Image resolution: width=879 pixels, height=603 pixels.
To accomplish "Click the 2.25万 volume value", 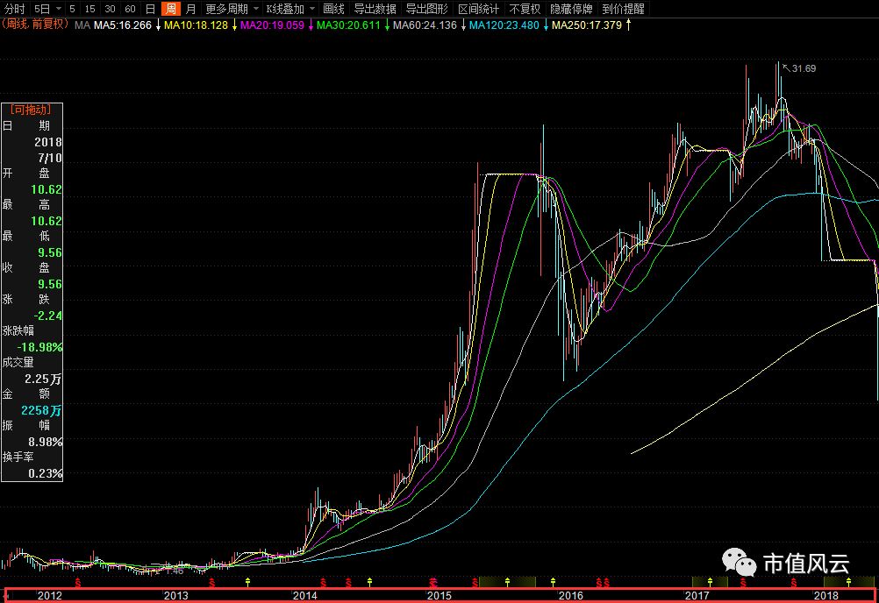I will [x=43, y=379].
